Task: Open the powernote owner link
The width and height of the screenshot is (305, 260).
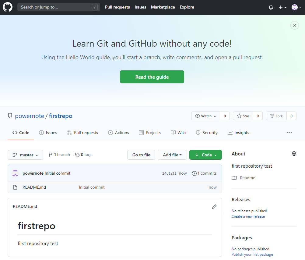Action: pyautogui.click(x=30, y=116)
